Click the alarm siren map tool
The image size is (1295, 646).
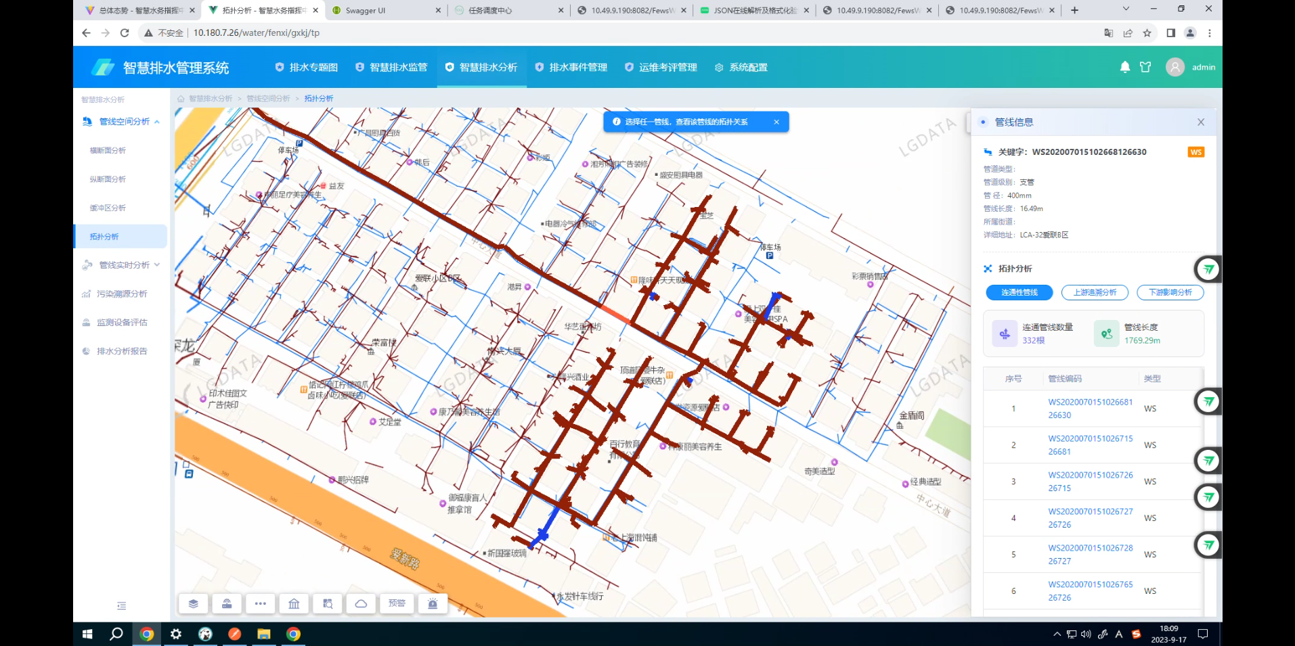pos(433,603)
